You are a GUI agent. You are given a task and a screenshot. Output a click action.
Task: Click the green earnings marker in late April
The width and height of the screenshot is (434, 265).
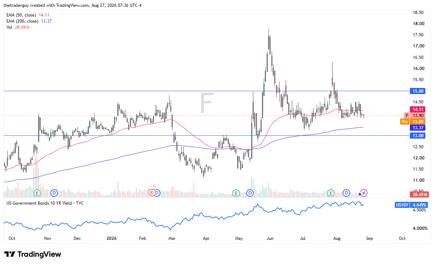tap(236, 193)
